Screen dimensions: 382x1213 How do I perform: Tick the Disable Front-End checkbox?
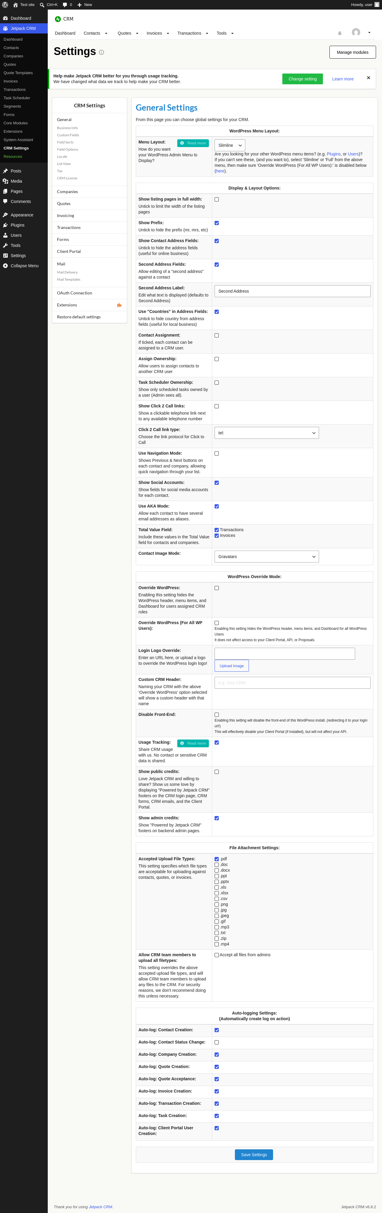coord(217,715)
